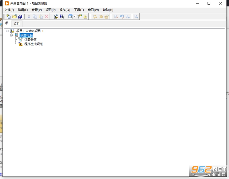Open the 编辑(E) menu
The width and height of the screenshot is (229, 179).
tap(23, 10)
